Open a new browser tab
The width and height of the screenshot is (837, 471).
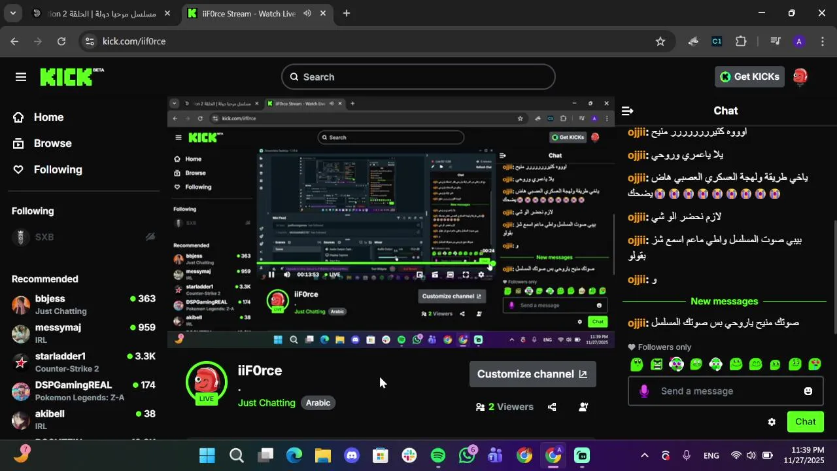tap(347, 13)
